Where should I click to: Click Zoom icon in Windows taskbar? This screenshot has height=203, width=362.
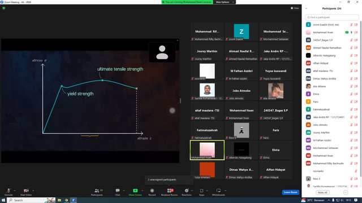click(x=73, y=200)
